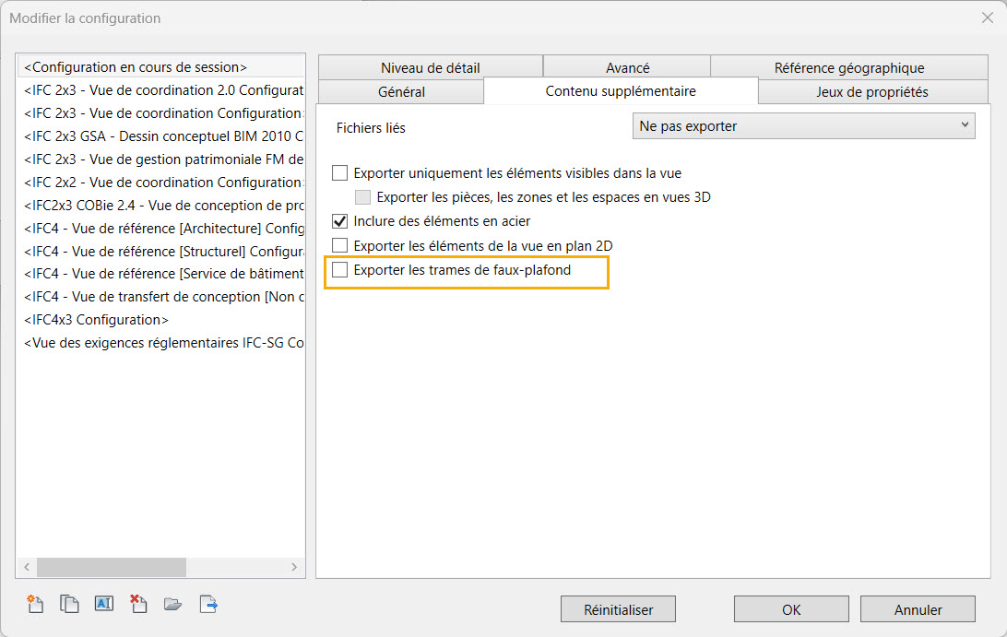1007x637 pixels.
Task: Select the IFC4x3 Configuration entry
Action: pos(96,320)
